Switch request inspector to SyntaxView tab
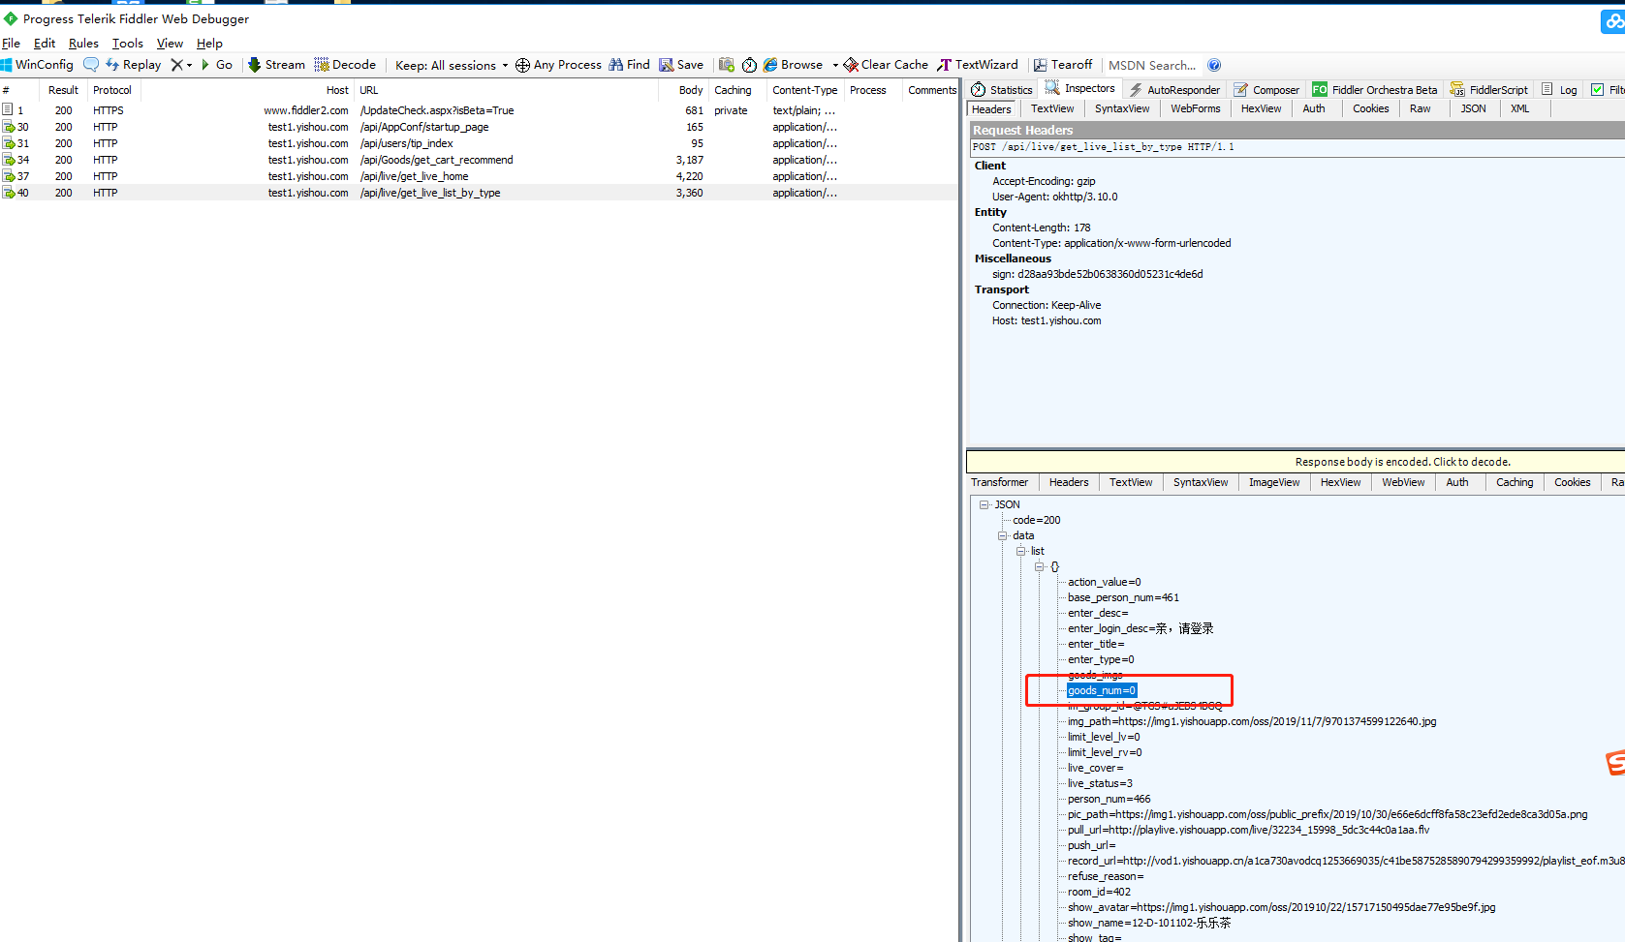The image size is (1625, 942). (1122, 108)
